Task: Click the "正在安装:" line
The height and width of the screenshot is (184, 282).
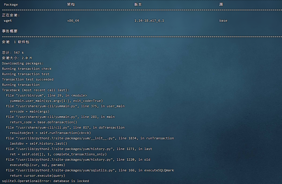Action: coord(11,15)
